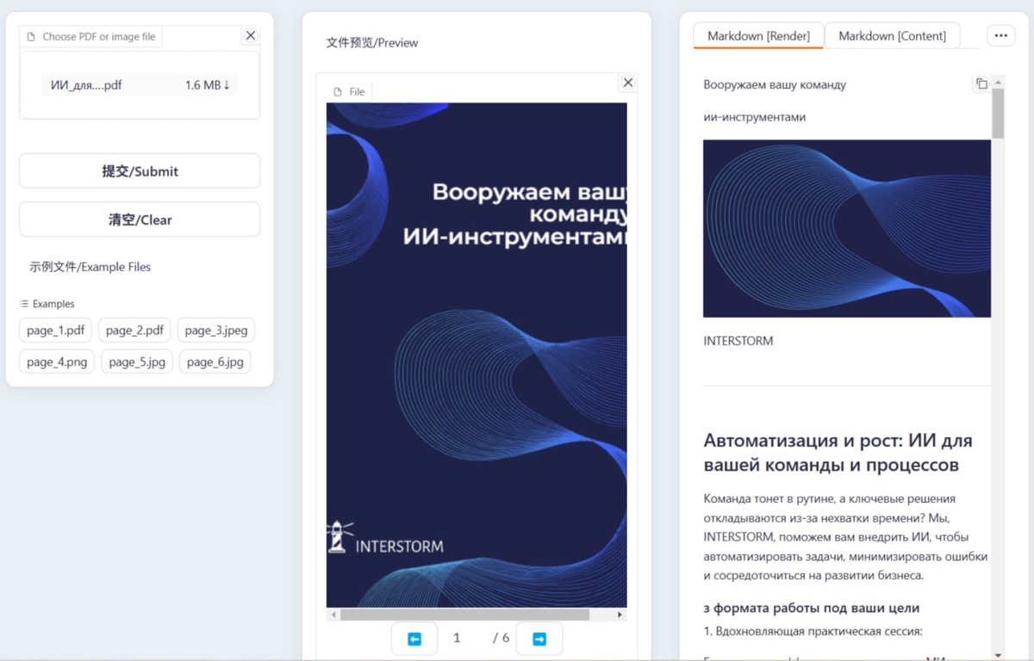Copy markdown output with copy icon
The image size is (1034, 661).
click(x=981, y=83)
